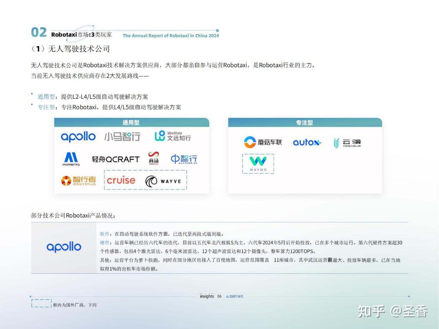Select the 智行者 IDRIVERPLUS icon
This screenshot has height=329, width=439.
tap(78, 180)
